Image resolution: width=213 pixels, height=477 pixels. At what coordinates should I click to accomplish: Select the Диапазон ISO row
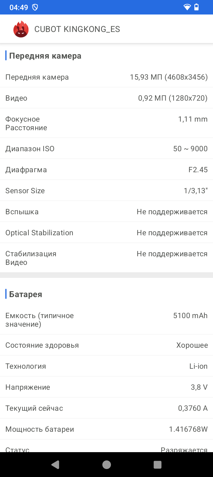coord(106,149)
